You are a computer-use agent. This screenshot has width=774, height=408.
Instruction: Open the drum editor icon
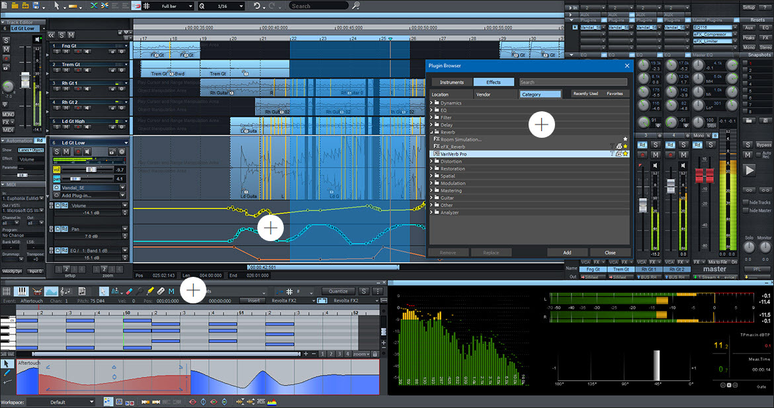click(x=36, y=291)
